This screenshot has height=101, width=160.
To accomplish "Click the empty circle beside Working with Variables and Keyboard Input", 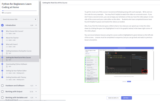I will click(2, 98).
